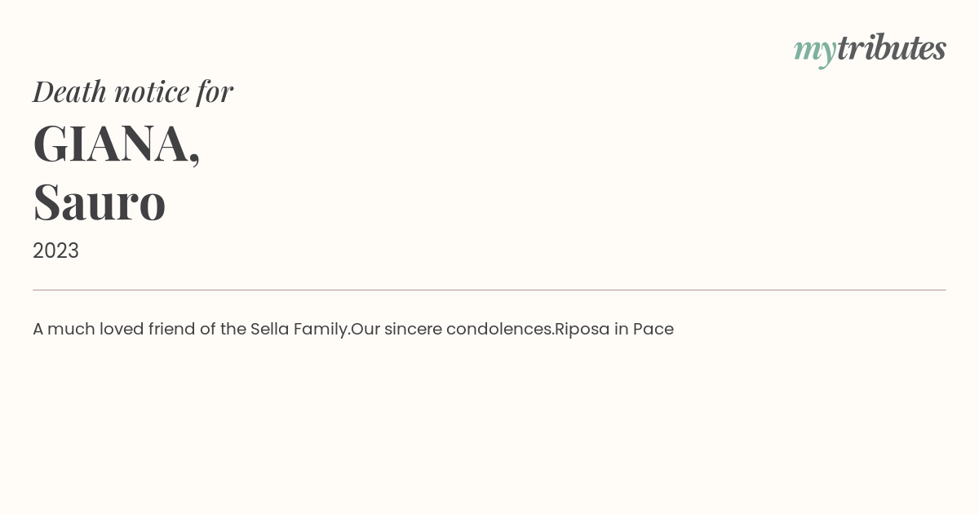Click "Our sincere condolences" phrase
Viewport: 979px width, 514px height.
click(x=453, y=329)
